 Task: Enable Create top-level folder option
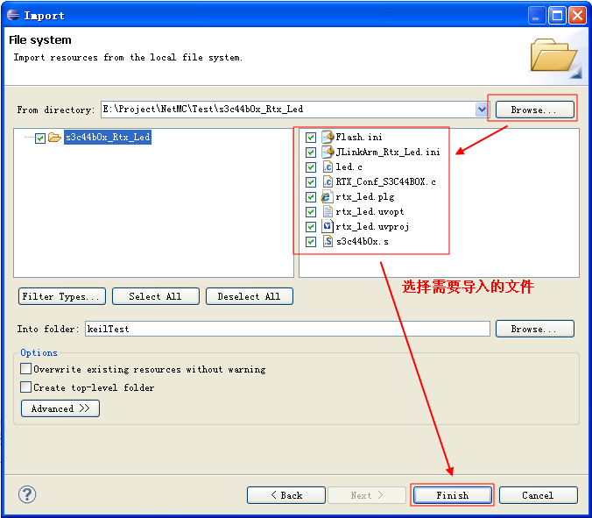point(25,387)
